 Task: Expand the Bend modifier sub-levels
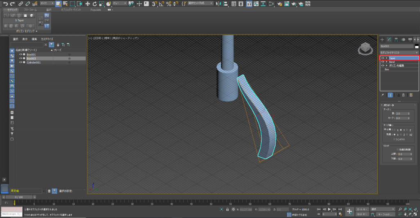(386, 62)
